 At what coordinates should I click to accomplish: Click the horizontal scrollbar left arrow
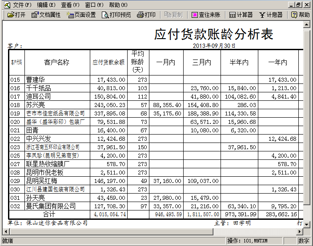coord(6,232)
